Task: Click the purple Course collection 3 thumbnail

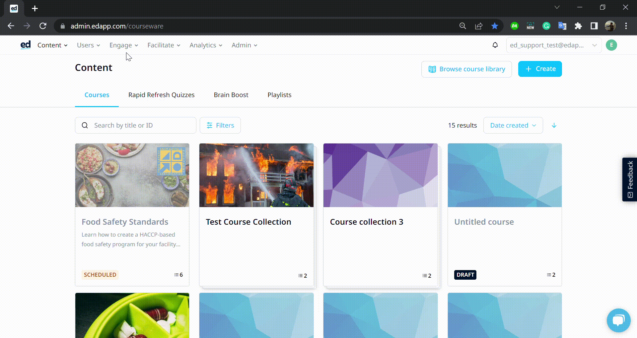Action: [381, 175]
